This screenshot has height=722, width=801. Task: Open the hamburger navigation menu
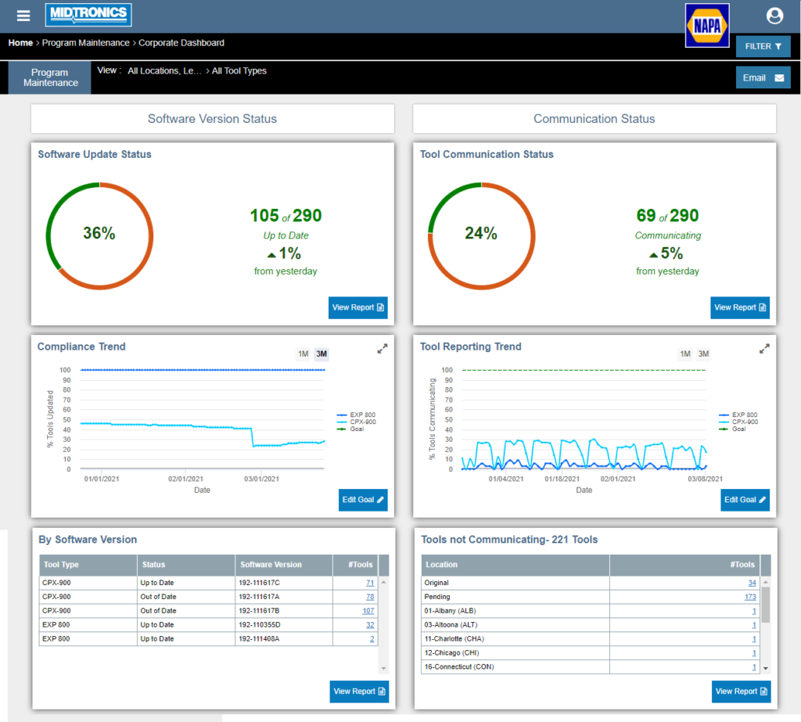point(23,16)
